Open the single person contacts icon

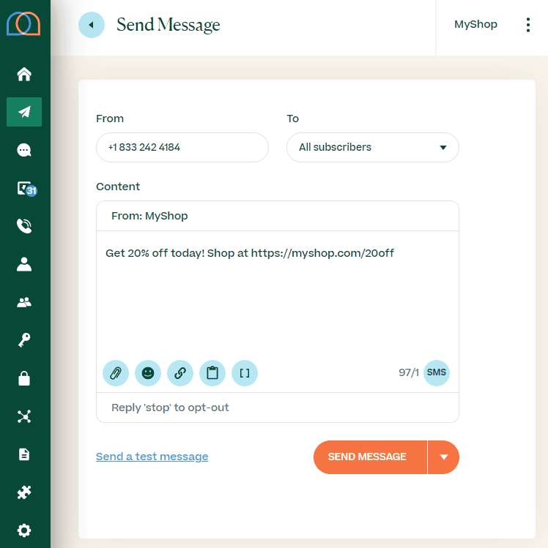pos(24,264)
